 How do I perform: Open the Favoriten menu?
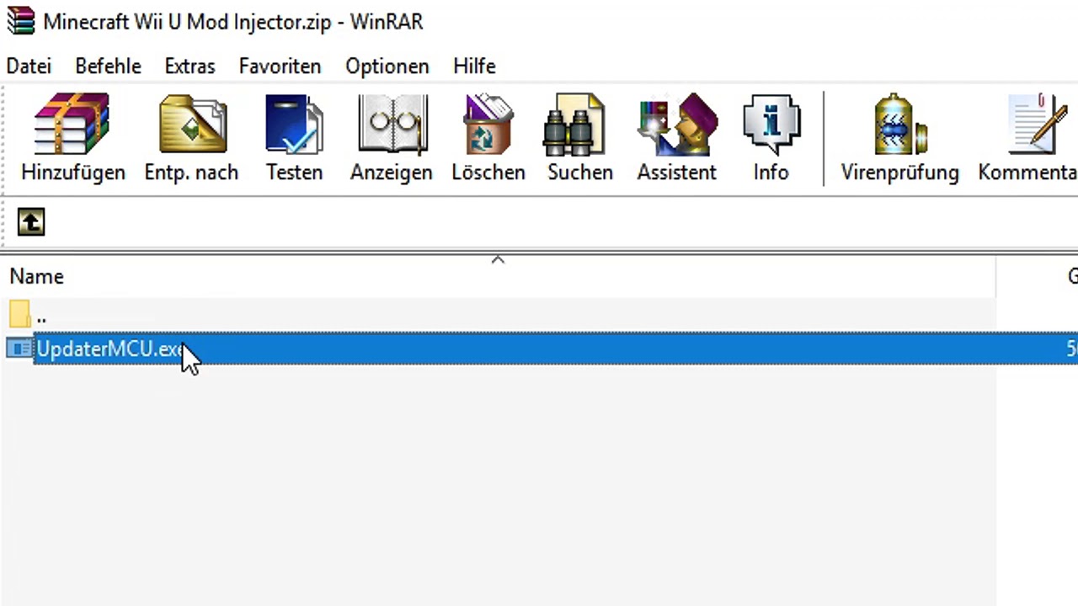click(280, 66)
